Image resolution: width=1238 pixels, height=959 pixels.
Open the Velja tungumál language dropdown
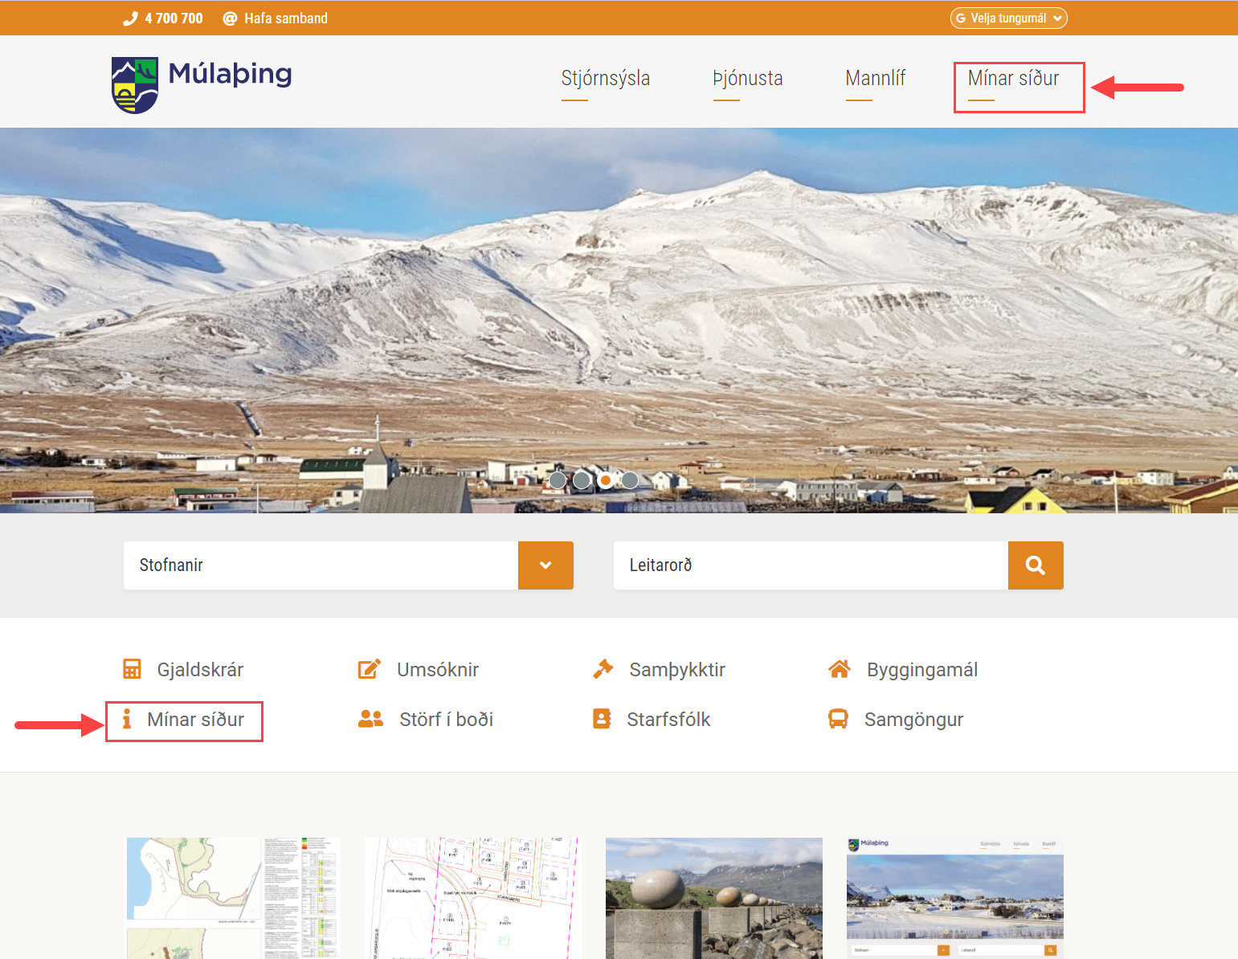click(1008, 18)
